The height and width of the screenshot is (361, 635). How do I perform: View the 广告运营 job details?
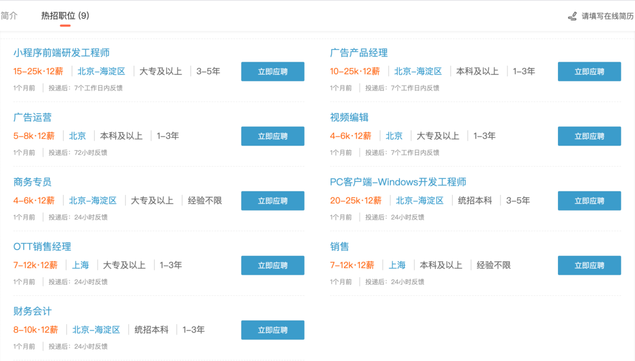(32, 117)
